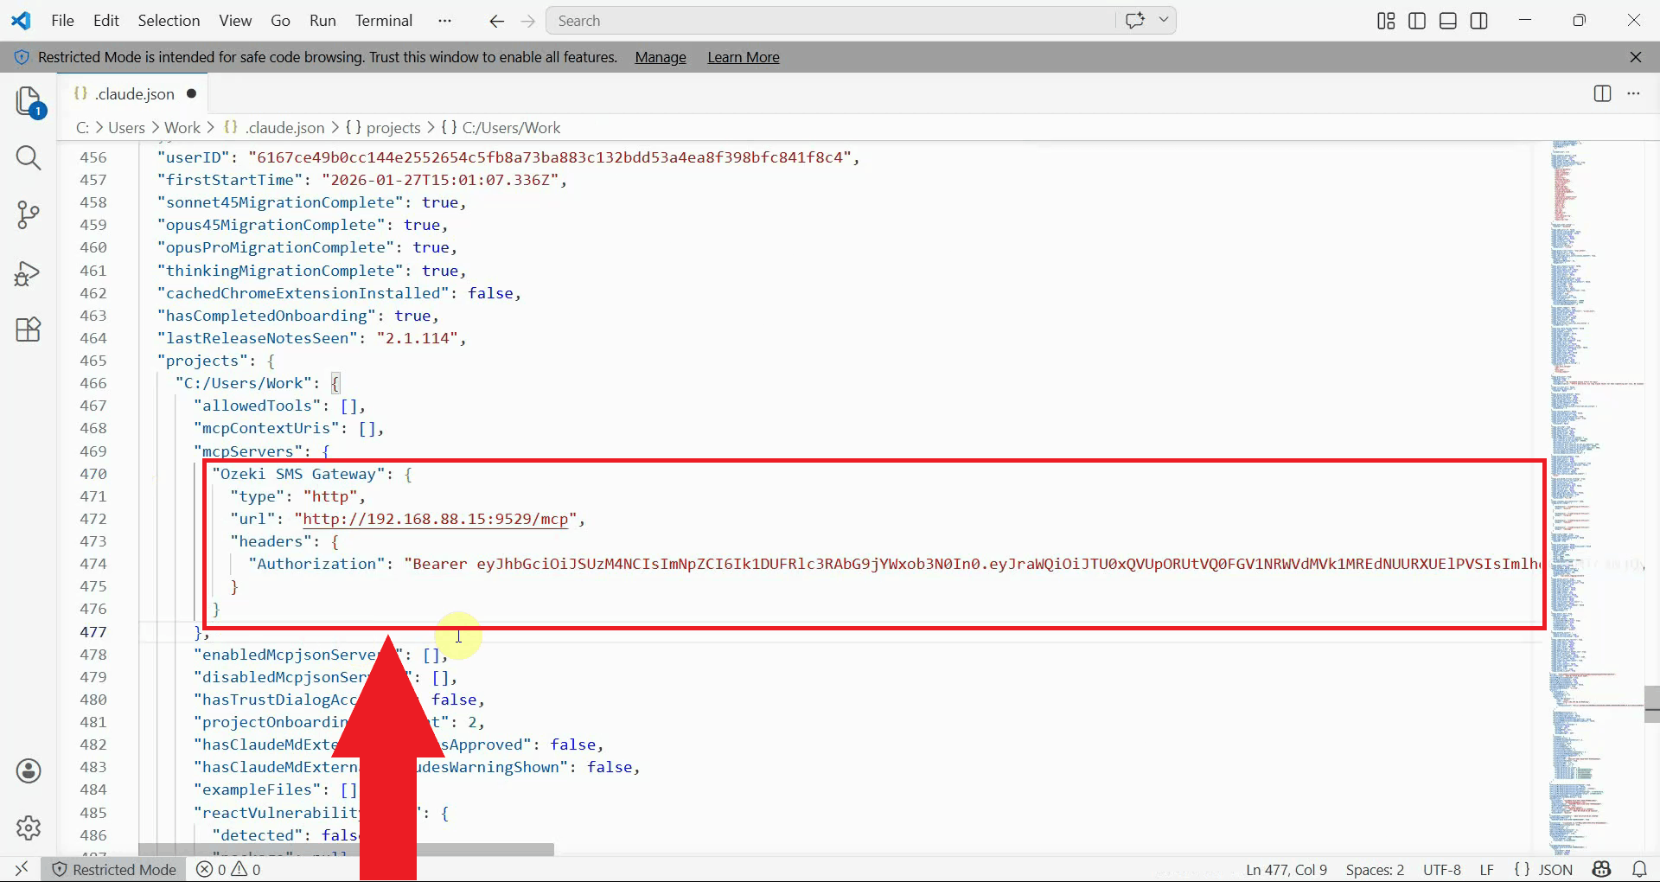This screenshot has height=882, width=1660.
Task: Split the editor to the right
Action: pos(1602,93)
